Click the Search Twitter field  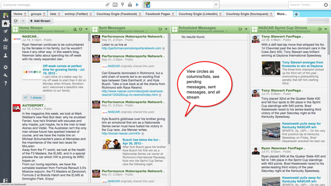click(x=306, y=5)
